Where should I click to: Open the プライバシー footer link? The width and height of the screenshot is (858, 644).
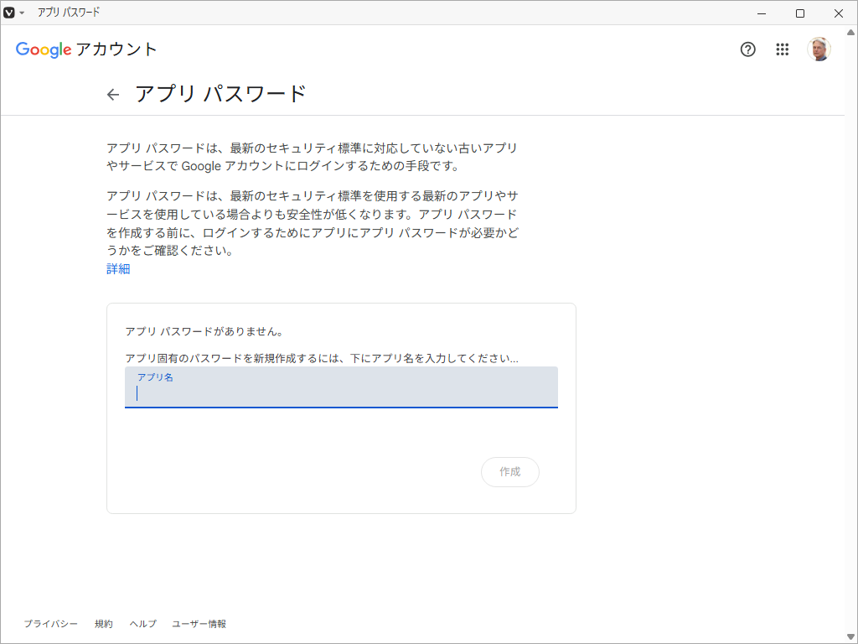[x=50, y=624]
